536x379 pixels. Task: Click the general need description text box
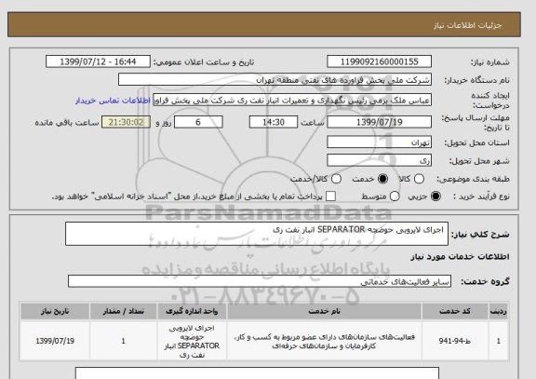257,234
